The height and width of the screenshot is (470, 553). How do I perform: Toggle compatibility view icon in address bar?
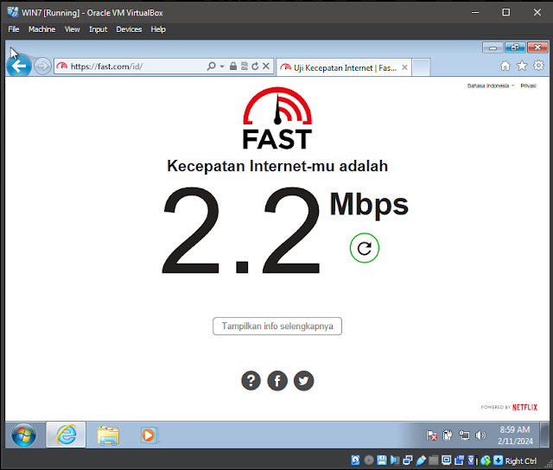[244, 66]
